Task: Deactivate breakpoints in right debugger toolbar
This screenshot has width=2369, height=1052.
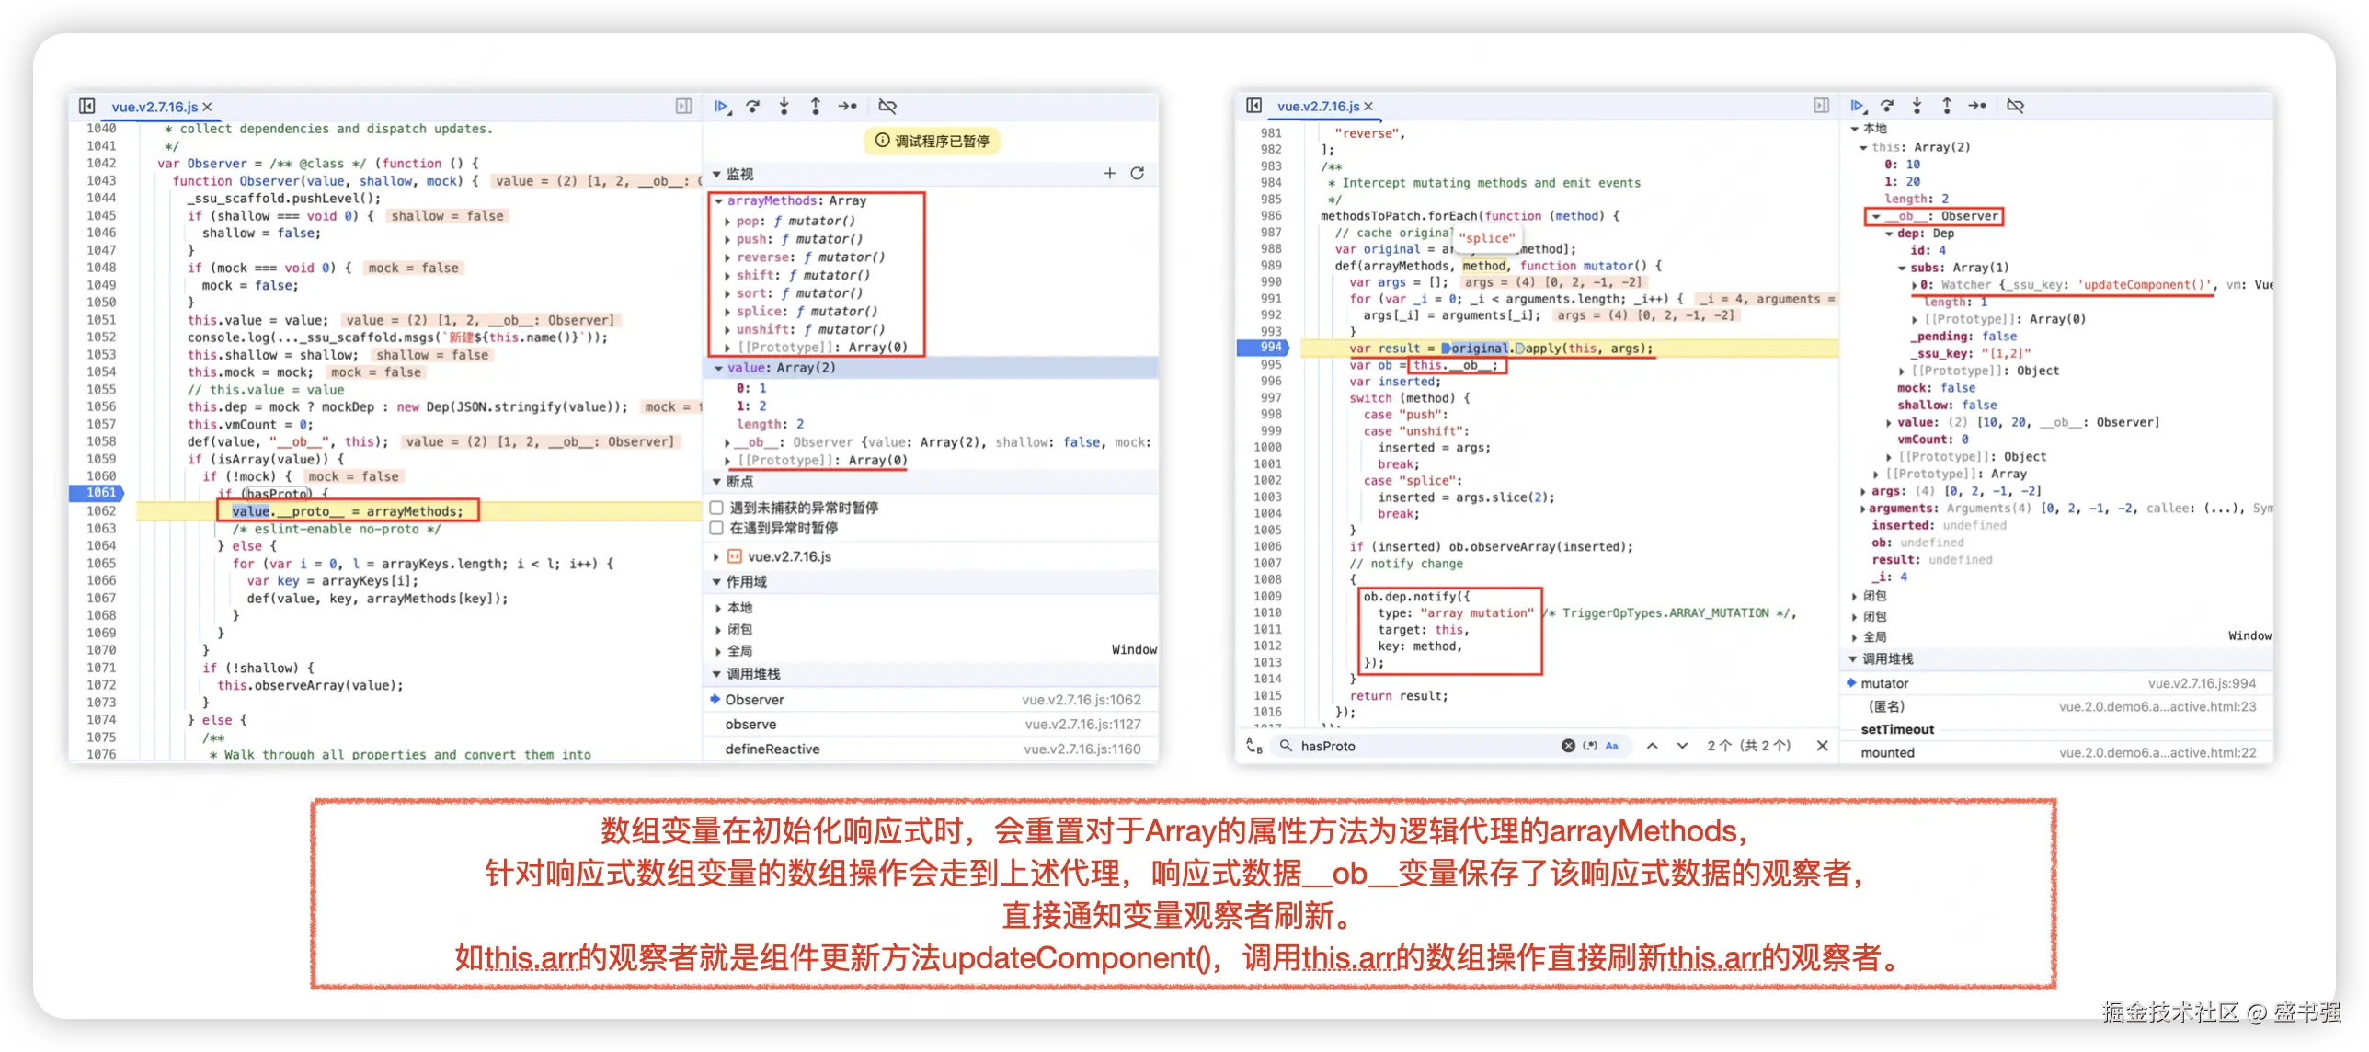Action: [x=2015, y=106]
